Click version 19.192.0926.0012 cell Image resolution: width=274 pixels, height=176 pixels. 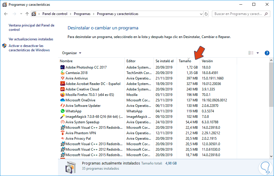pos(215,100)
